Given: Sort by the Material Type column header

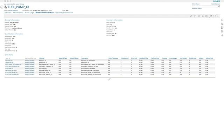Looking at the screenshot, I should pyautogui.click(x=63, y=58).
